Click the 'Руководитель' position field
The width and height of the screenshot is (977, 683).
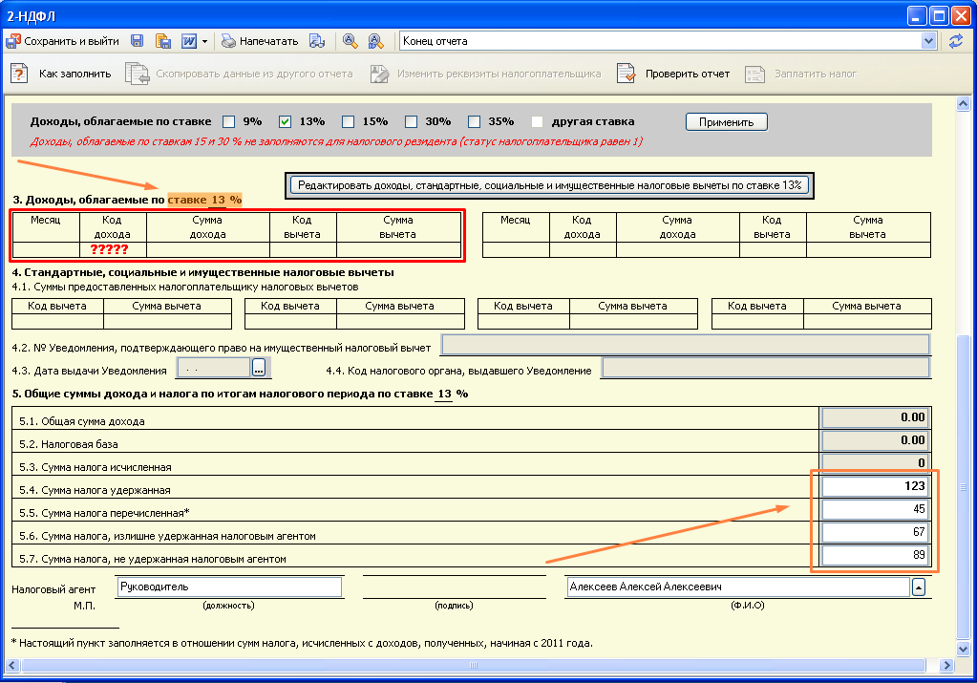(x=229, y=587)
